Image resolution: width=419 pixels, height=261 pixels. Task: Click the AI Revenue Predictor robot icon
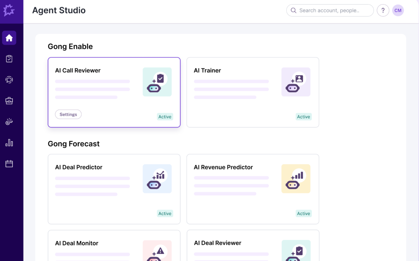tap(296, 179)
